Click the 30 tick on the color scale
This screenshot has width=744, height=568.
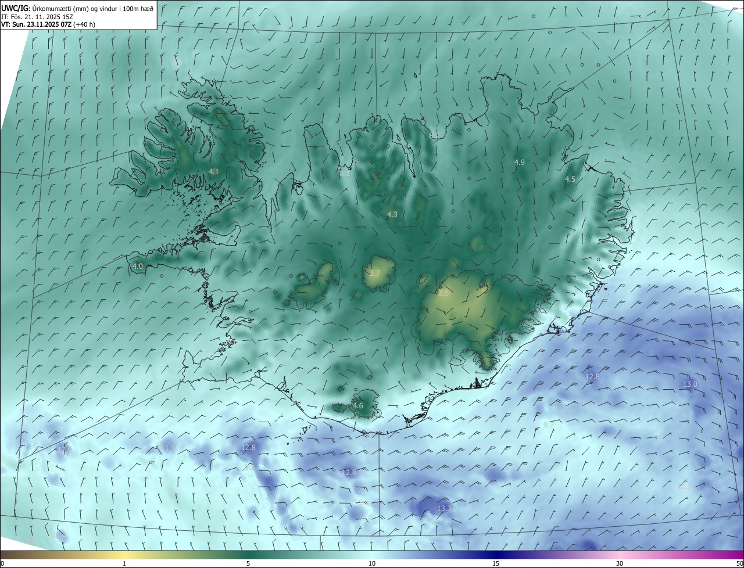[620, 563]
